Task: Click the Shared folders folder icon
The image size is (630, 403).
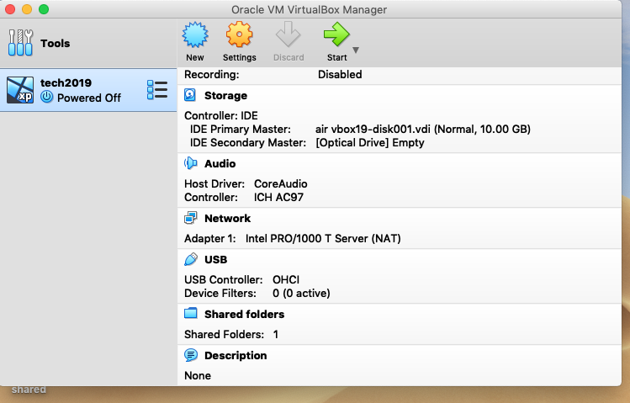Action: point(190,314)
